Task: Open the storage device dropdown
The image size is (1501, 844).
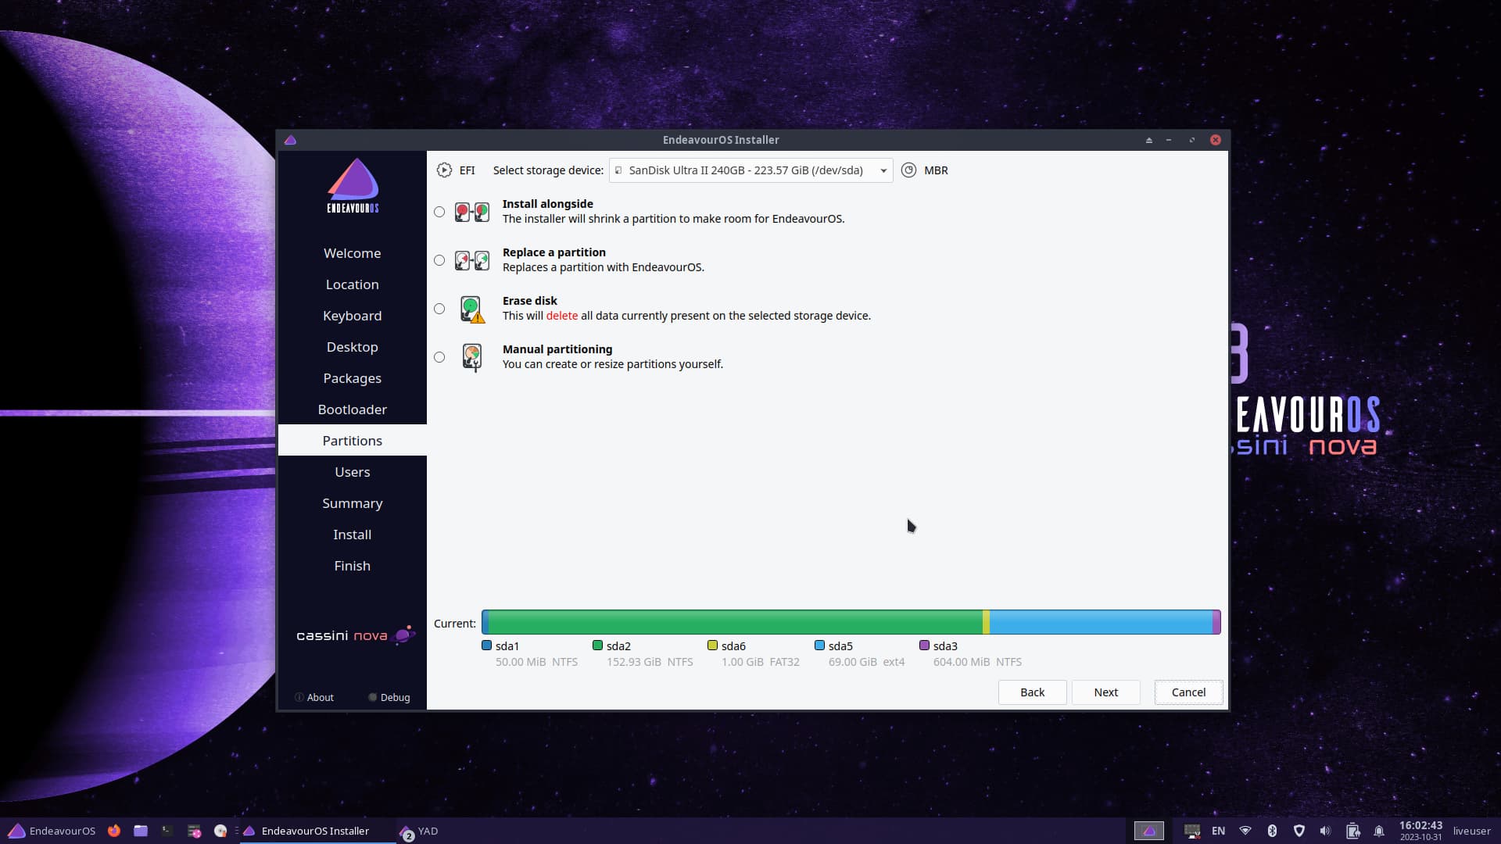Action: [x=750, y=170]
